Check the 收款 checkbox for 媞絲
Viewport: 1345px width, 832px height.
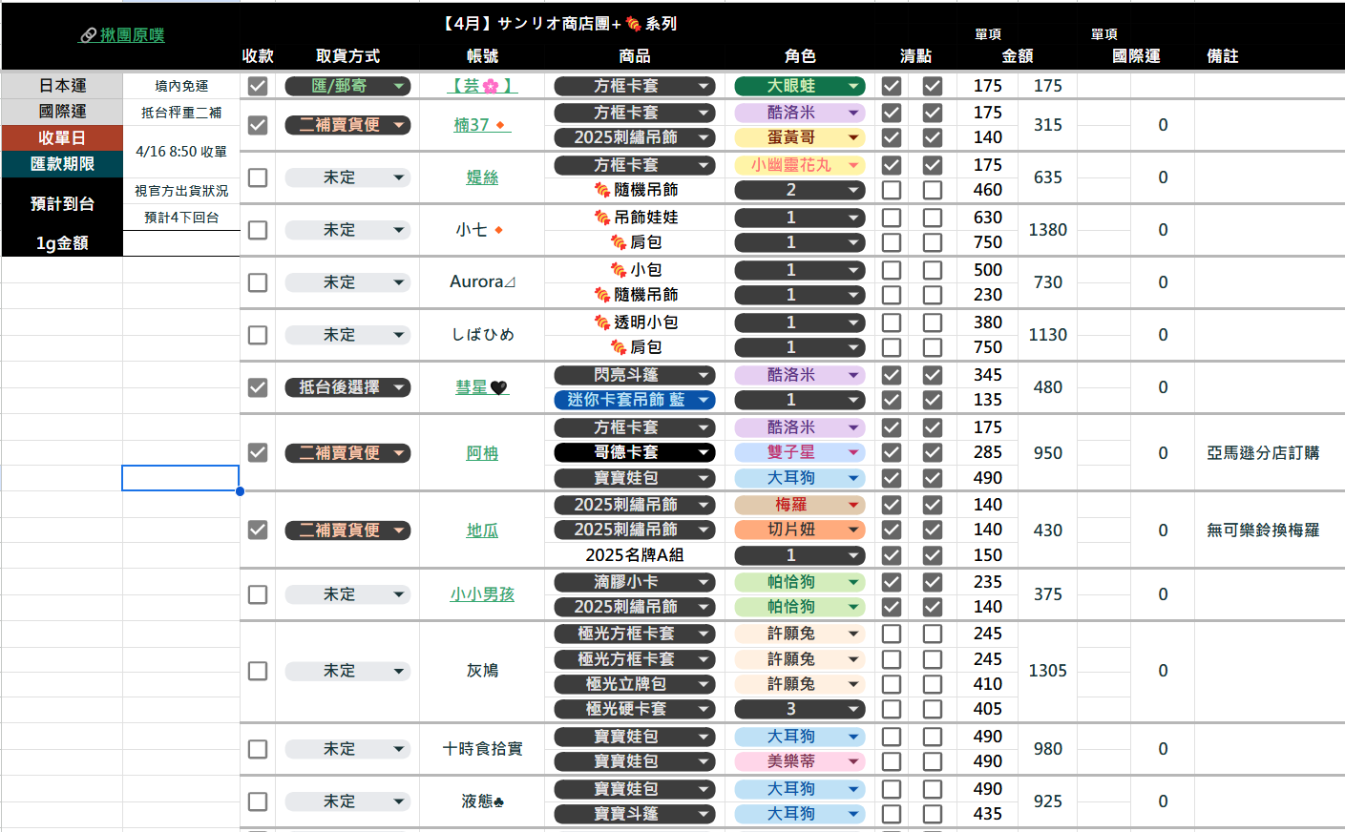[258, 177]
